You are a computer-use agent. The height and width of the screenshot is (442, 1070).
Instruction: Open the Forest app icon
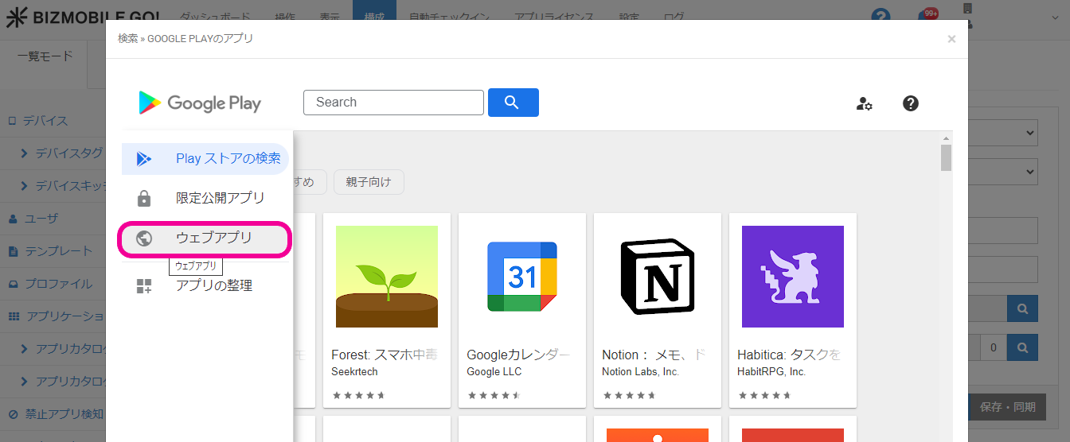(386, 277)
